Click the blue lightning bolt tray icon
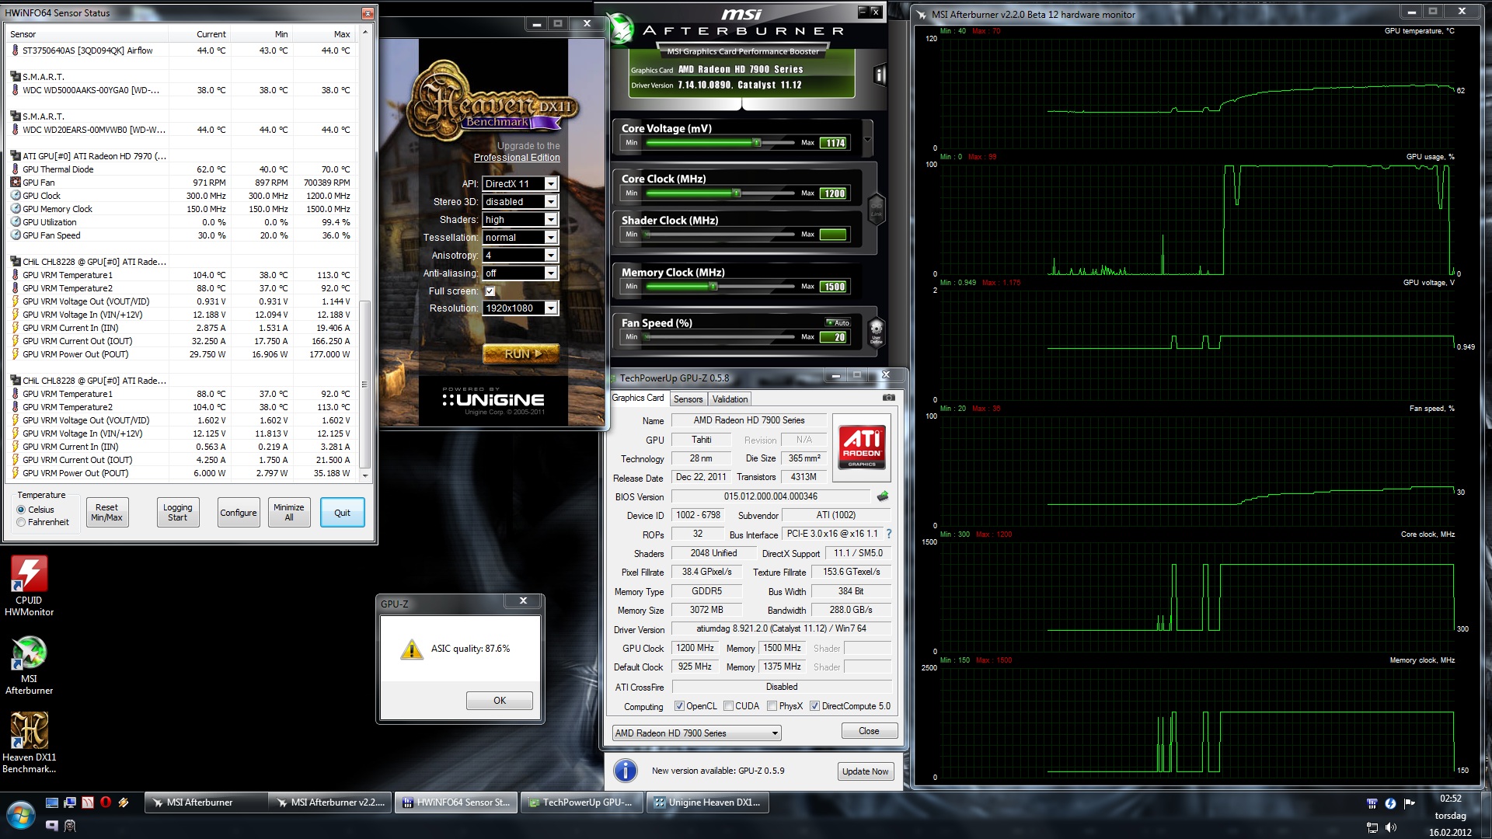The image size is (1492, 839). 1390,803
